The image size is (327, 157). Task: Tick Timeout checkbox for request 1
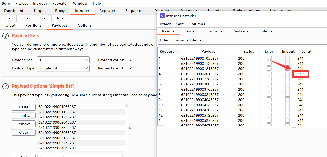(287, 58)
